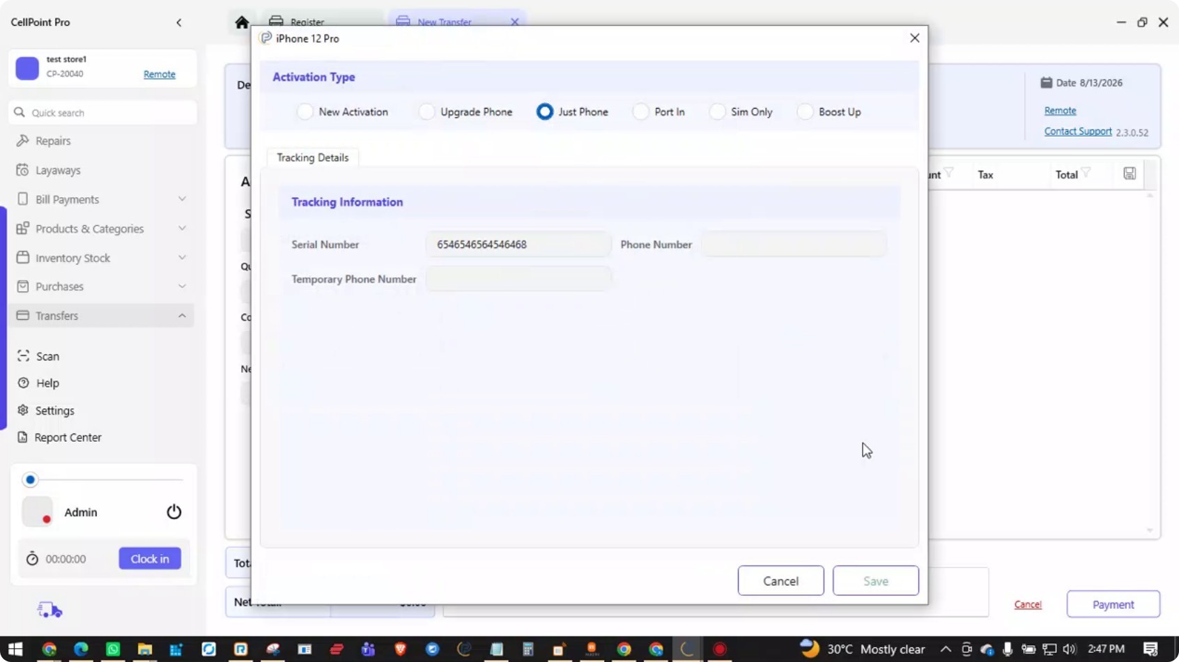Pick the Port In activation type

pos(640,111)
